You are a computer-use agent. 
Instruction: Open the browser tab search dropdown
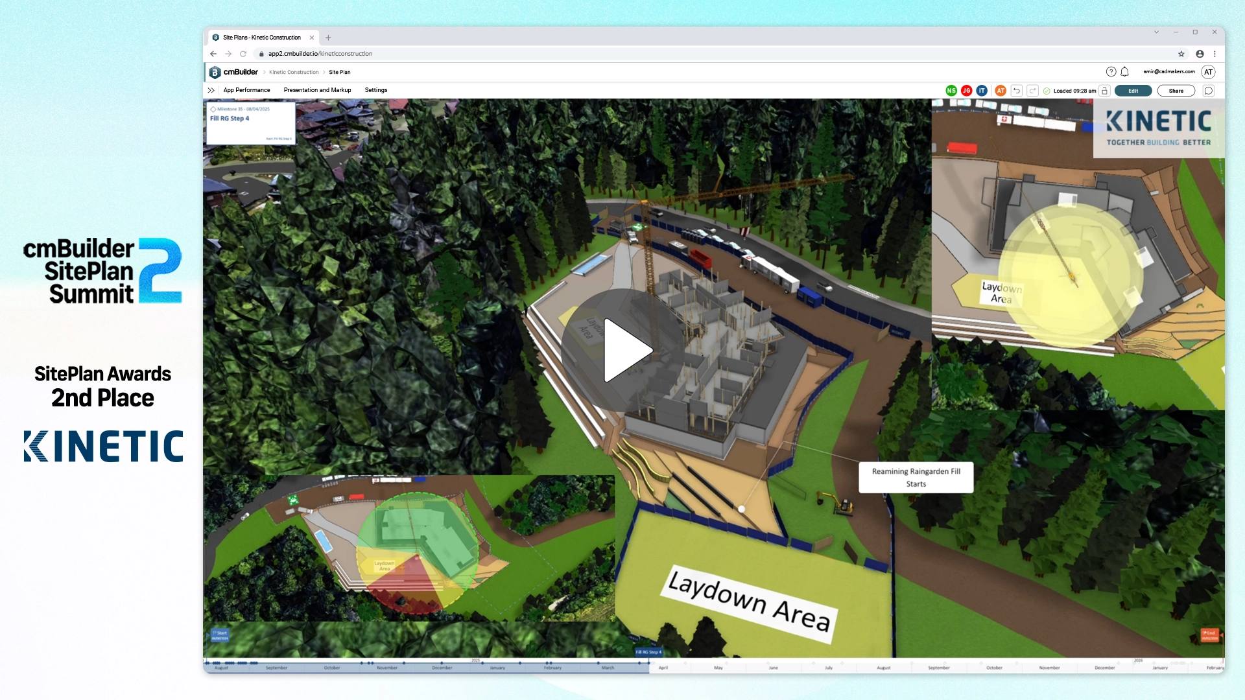point(1156,32)
